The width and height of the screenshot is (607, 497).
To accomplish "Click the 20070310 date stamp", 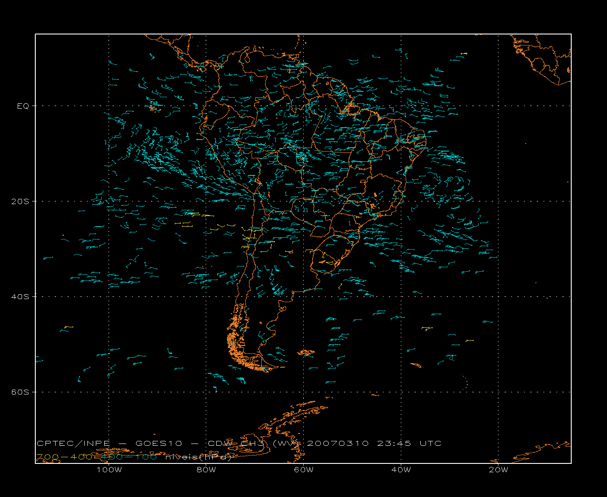I will tap(337, 443).
